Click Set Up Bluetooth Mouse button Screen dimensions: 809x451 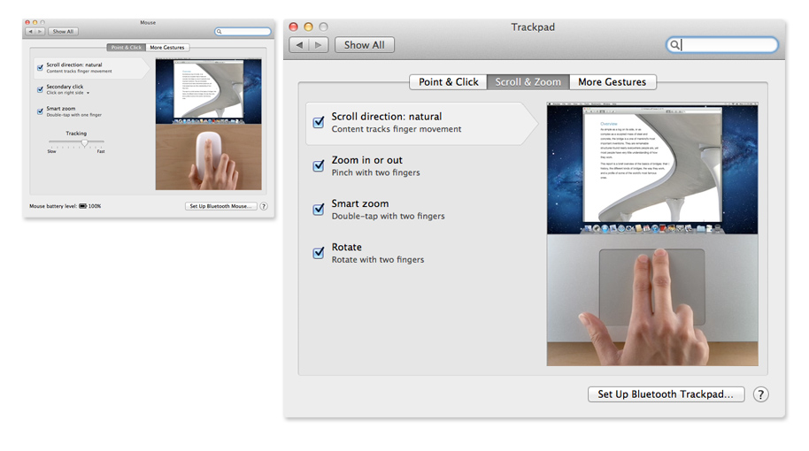pos(220,206)
